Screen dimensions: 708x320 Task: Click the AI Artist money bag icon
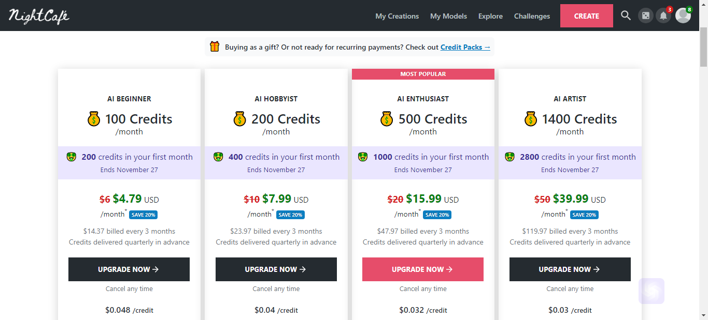pos(531,119)
